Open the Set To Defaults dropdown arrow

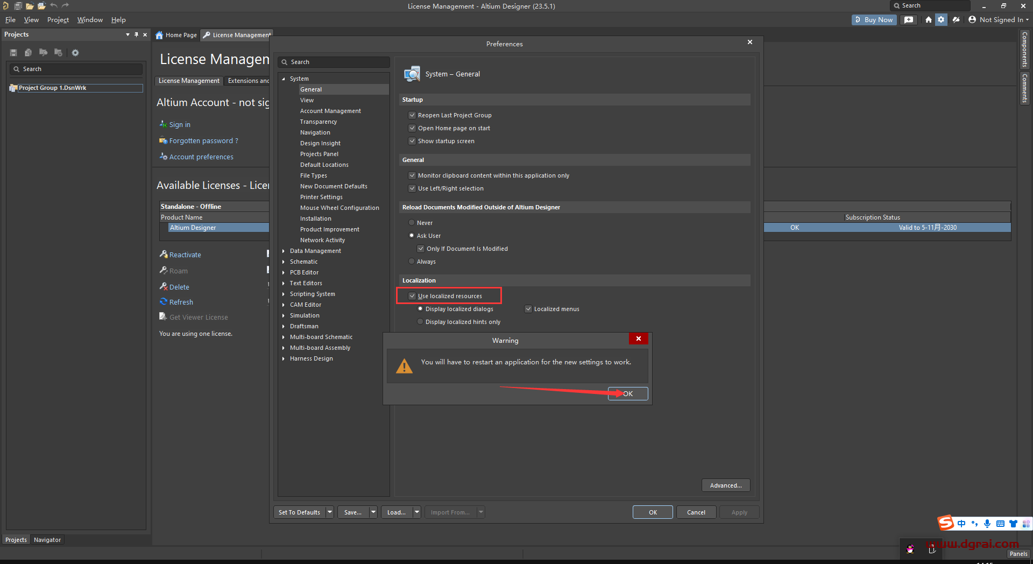(x=330, y=512)
